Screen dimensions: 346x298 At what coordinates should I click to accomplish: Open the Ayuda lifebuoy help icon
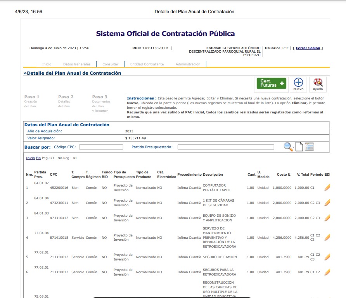[x=318, y=82]
